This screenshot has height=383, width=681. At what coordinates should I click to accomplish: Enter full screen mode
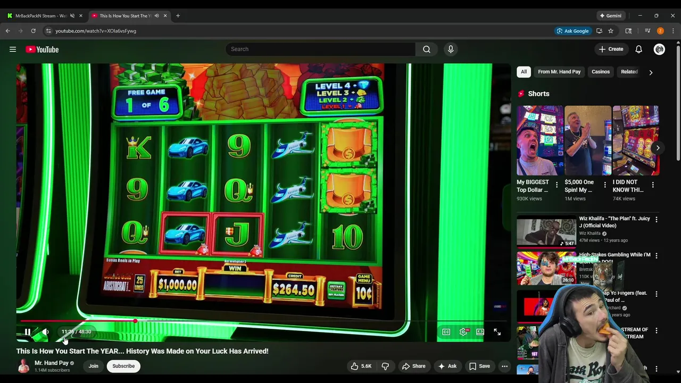(497, 332)
